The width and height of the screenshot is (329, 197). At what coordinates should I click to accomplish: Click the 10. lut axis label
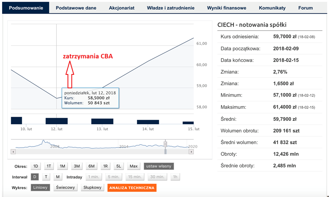26,129
